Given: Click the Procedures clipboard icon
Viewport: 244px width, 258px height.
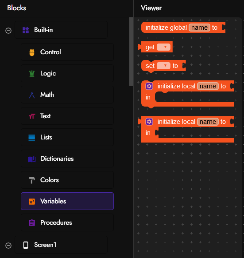Looking at the screenshot, I should tap(32, 222).
